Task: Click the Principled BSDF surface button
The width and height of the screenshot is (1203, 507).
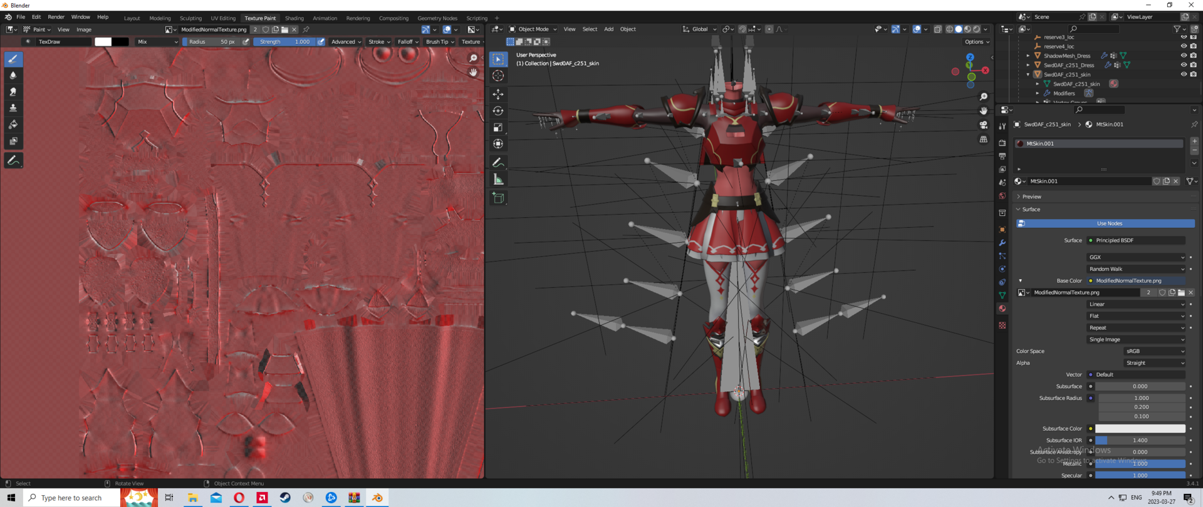Action: pos(1136,240)
